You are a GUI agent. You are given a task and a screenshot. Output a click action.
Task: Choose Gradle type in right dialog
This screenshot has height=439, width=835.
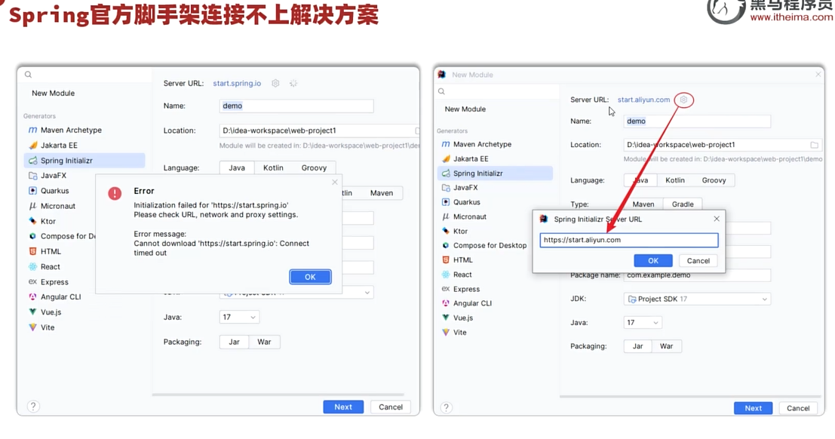point(683,204)
